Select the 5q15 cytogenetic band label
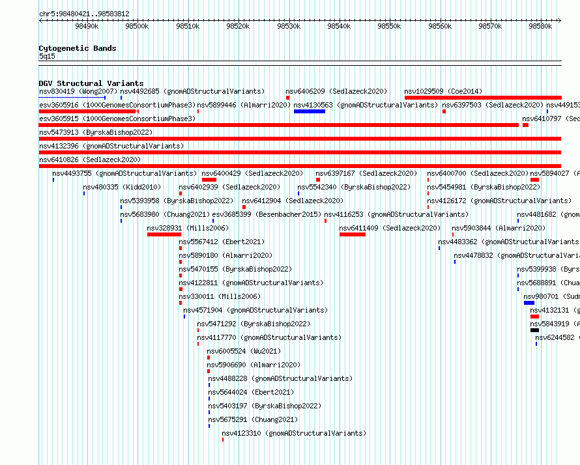Viewport: 580px width, 465px height. [47, 56]
